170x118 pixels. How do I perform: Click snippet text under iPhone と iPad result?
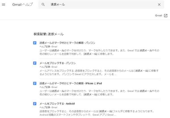(99, 93)
